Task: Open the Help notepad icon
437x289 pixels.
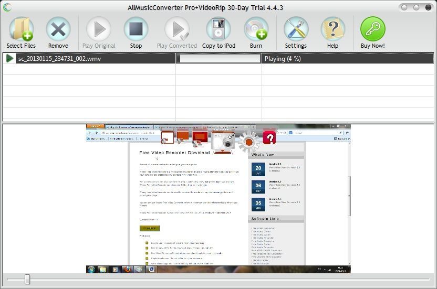Action: click(x=333, y=33)
